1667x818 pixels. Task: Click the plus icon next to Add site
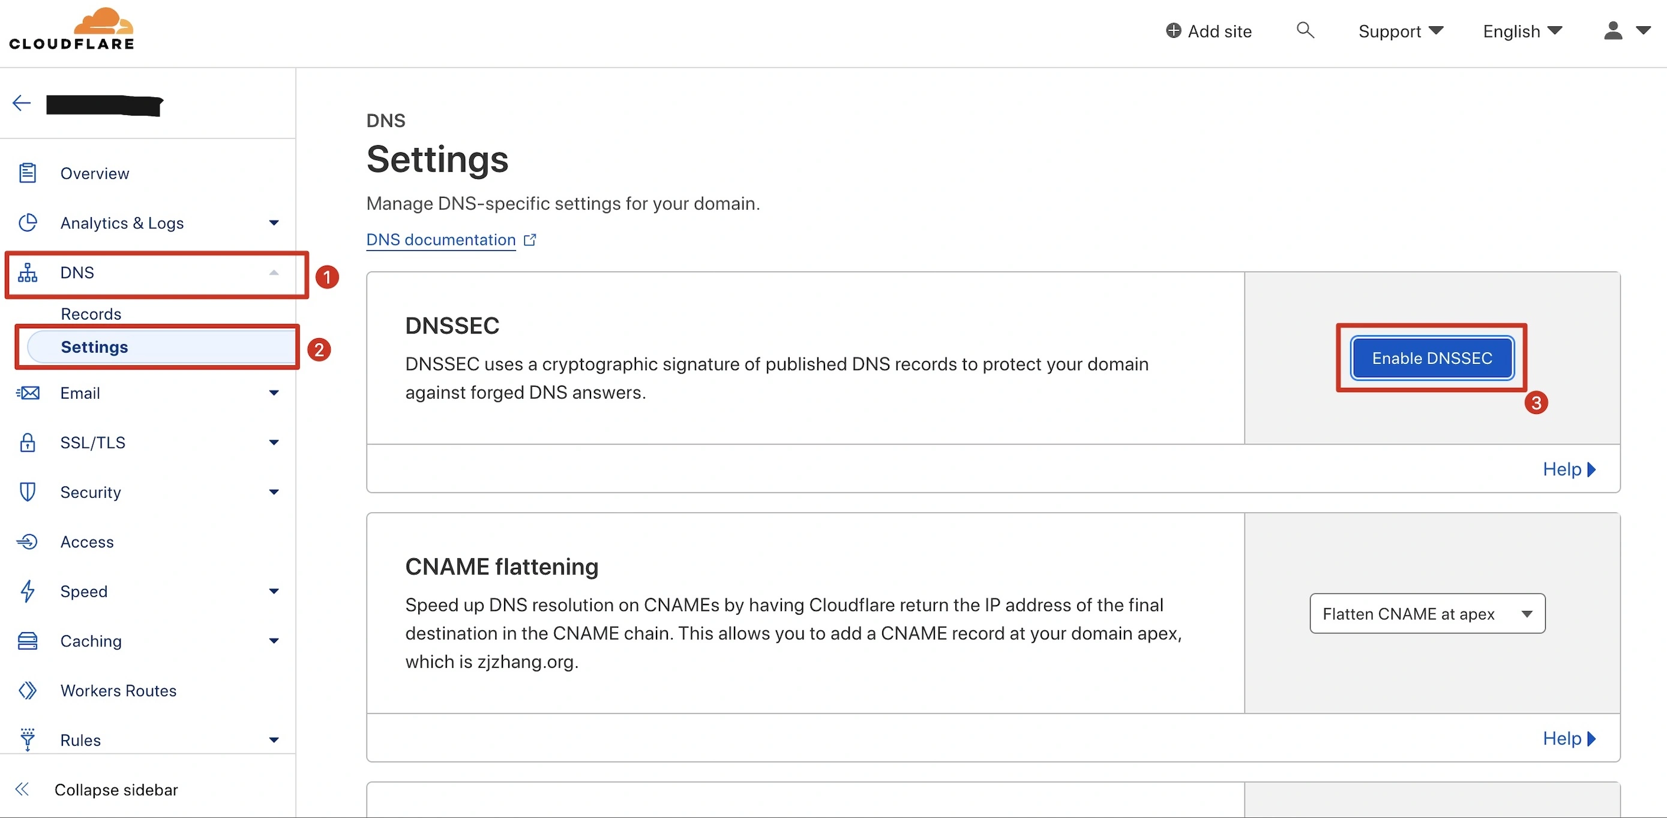pyautogui.click(x=1173, y=31)
